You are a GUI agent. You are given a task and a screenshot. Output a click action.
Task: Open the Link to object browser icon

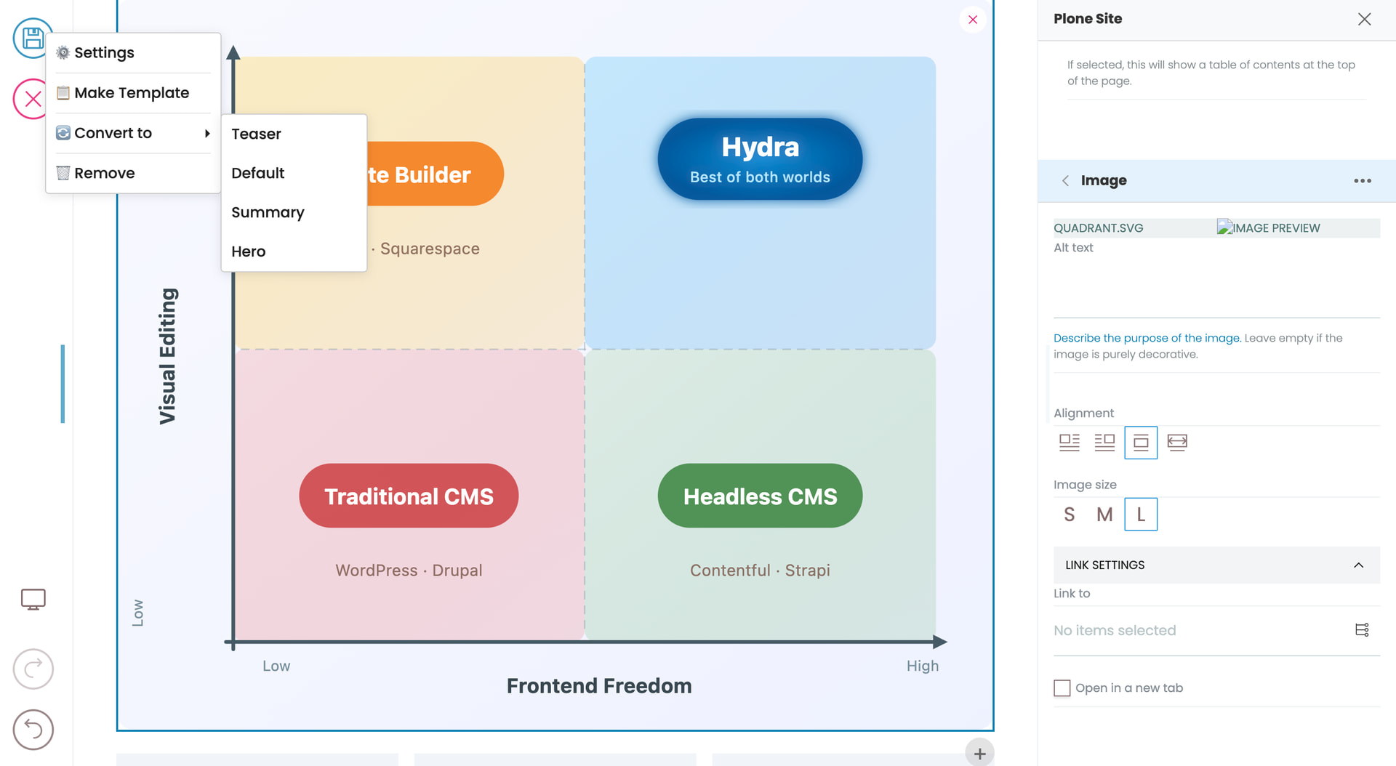pyautogui.click(x=1362, y=630)
